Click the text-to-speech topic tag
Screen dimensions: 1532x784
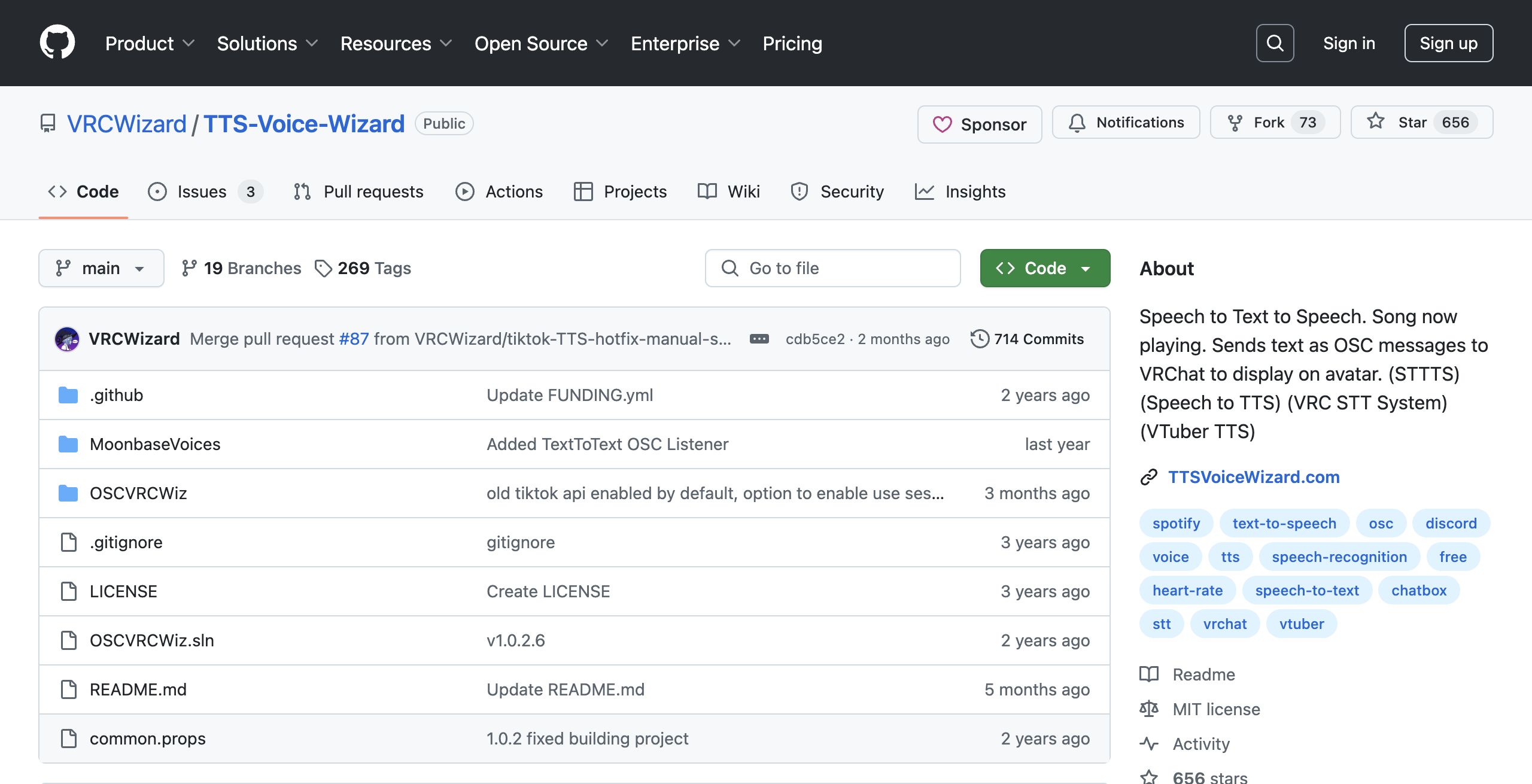(1284, 524)
